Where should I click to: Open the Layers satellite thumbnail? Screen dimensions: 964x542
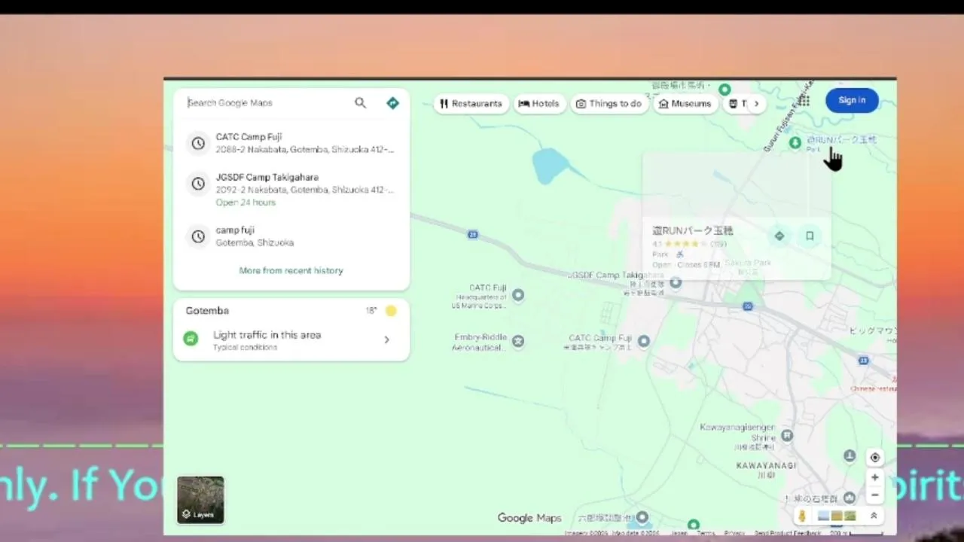[x=200, y=500]
